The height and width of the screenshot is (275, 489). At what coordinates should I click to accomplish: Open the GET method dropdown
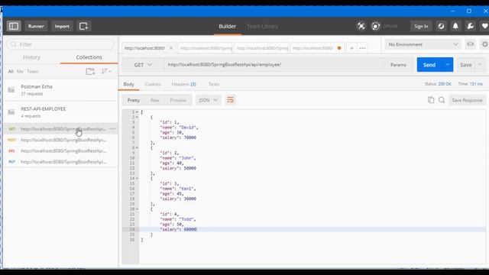[143, 65]
